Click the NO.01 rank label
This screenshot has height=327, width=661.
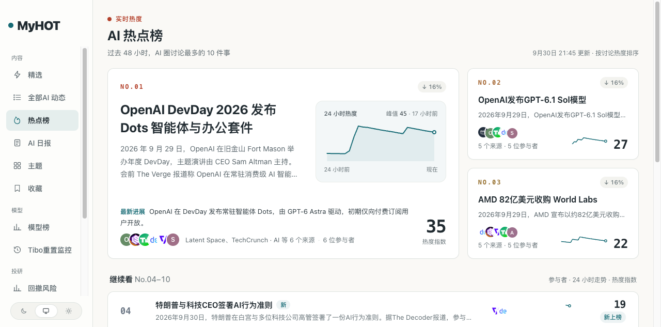pyautogui.click(x=132, y=87)
